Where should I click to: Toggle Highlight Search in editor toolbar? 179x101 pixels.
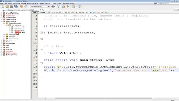(x=72, y=12)
